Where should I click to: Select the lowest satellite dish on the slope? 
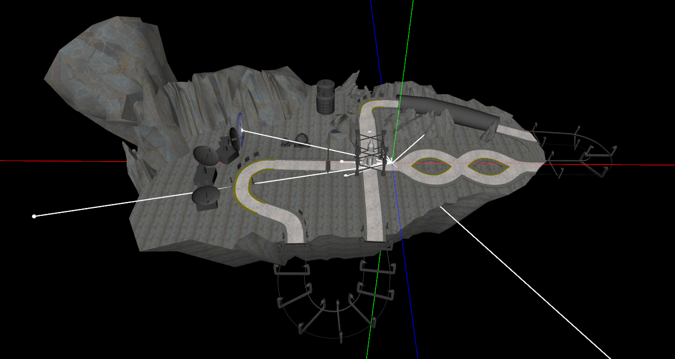coord(205,194)
